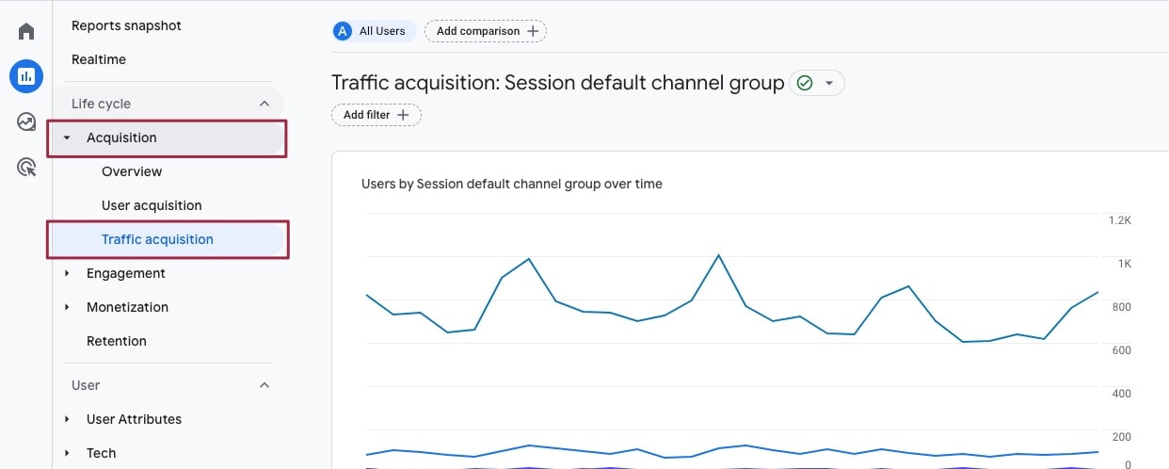Open the dropdown arrow next to report title

pos(829,83)
